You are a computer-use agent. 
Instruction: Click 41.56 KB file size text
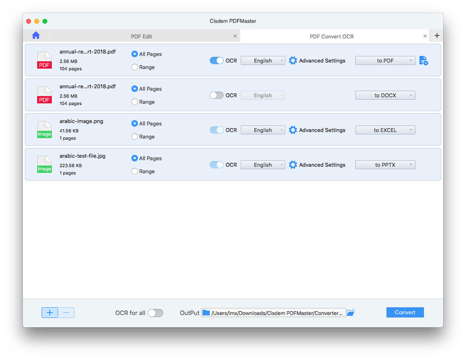click(69, 131)
